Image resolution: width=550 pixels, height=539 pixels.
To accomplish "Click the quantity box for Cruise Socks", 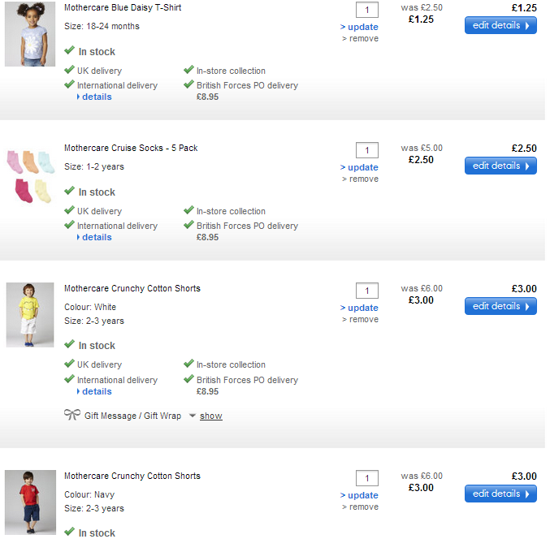I will [x=367, y=150].
